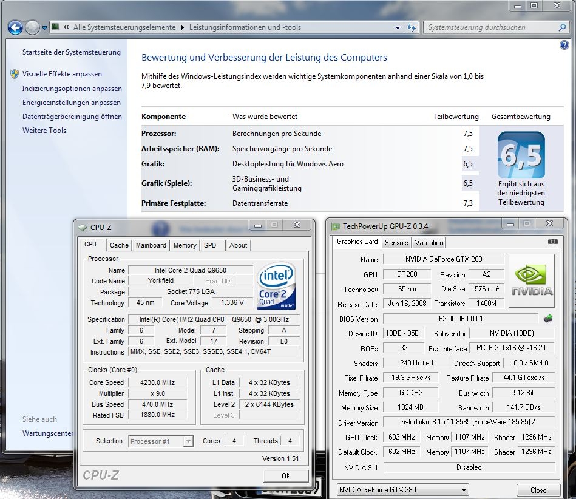Click GPU-Z camera screenshot icon
The width and height of the screenshot is (576, 499).
click(x=552, y=242)
